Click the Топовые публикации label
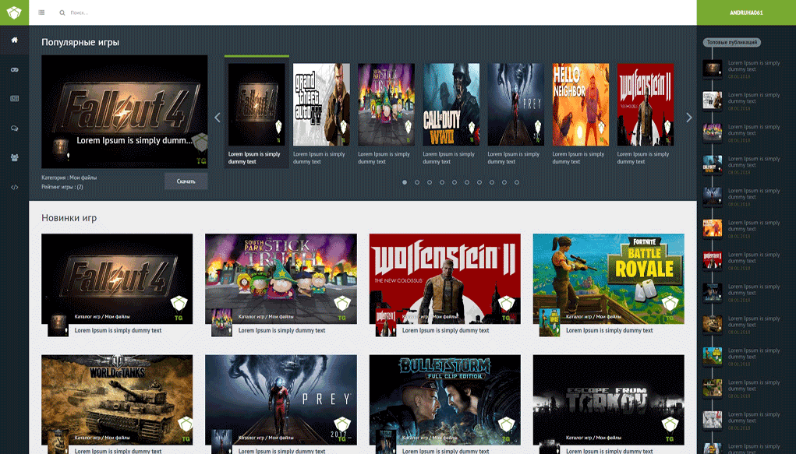Viewport: 796px width, 454px height. coord(732,43)
